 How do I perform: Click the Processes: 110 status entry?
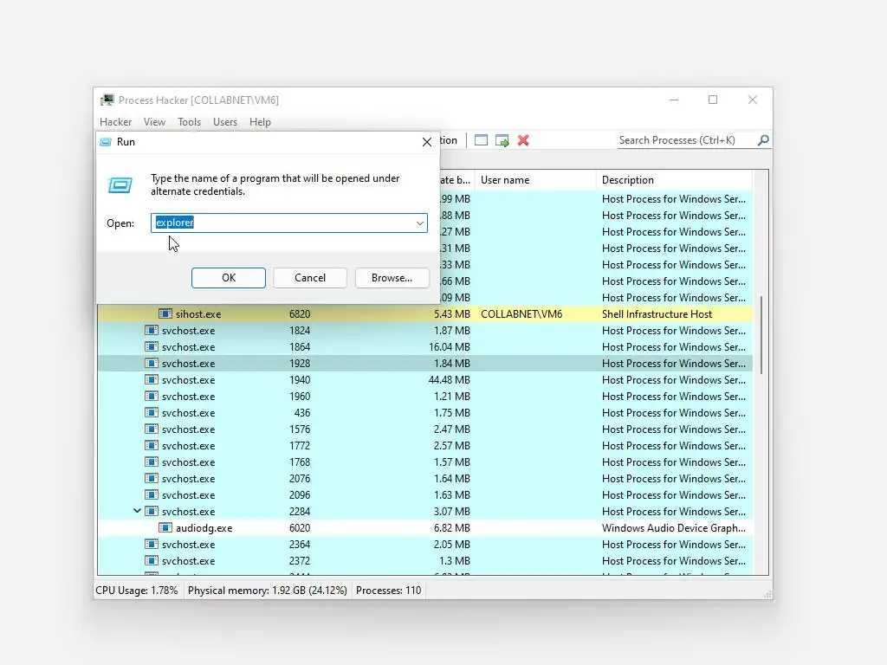pyautogui.click(x=389, y=591)
